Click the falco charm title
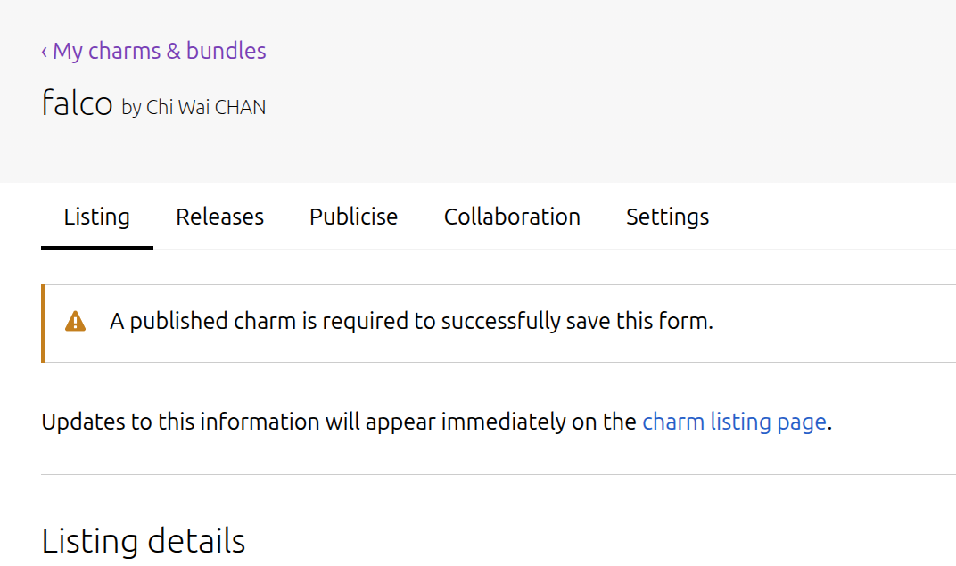 click(x=77, y=103)
